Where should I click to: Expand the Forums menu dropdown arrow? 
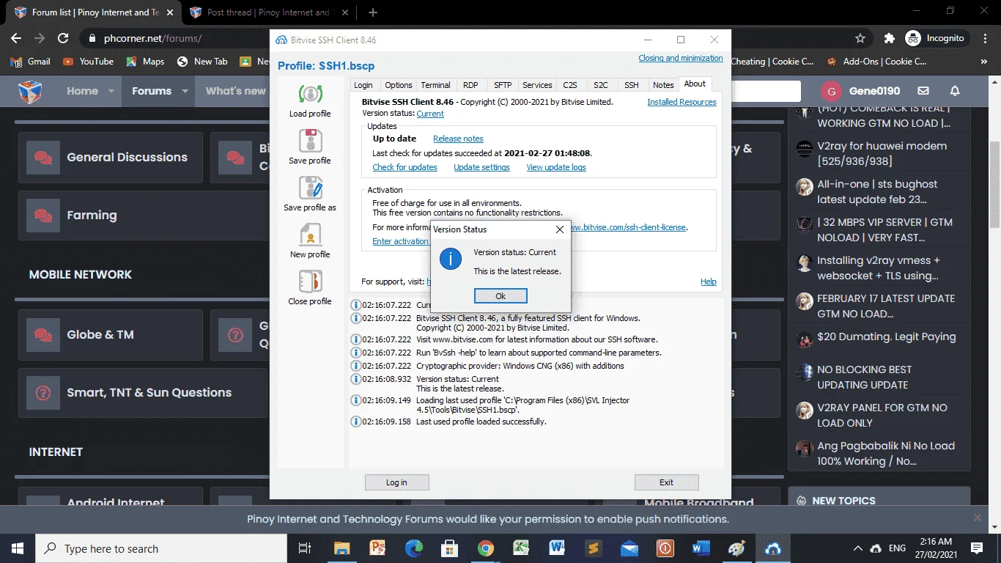coord(185,92)
